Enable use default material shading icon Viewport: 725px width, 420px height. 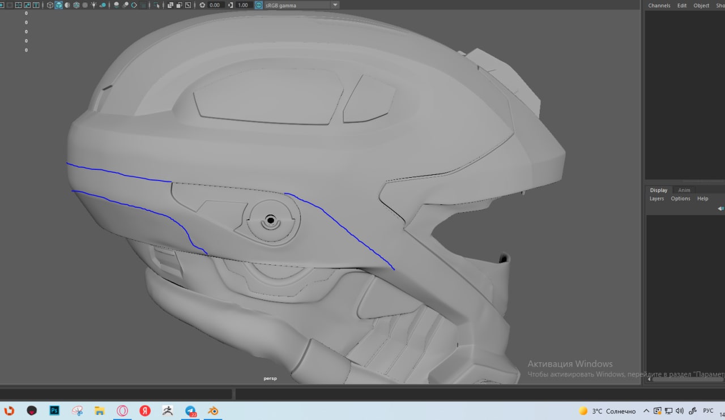click(x=67, y=5)
